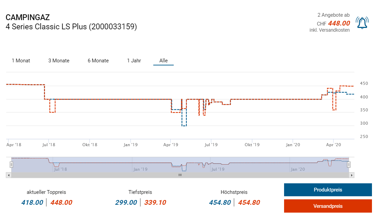The image size is (374, 215).
Task: Select the Alle time range tab
Action: coord(163,61)
